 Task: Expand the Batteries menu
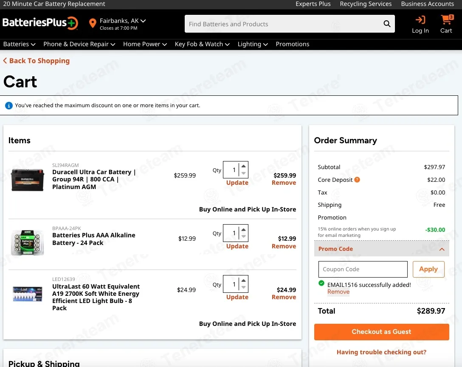[x=19, y=44]
